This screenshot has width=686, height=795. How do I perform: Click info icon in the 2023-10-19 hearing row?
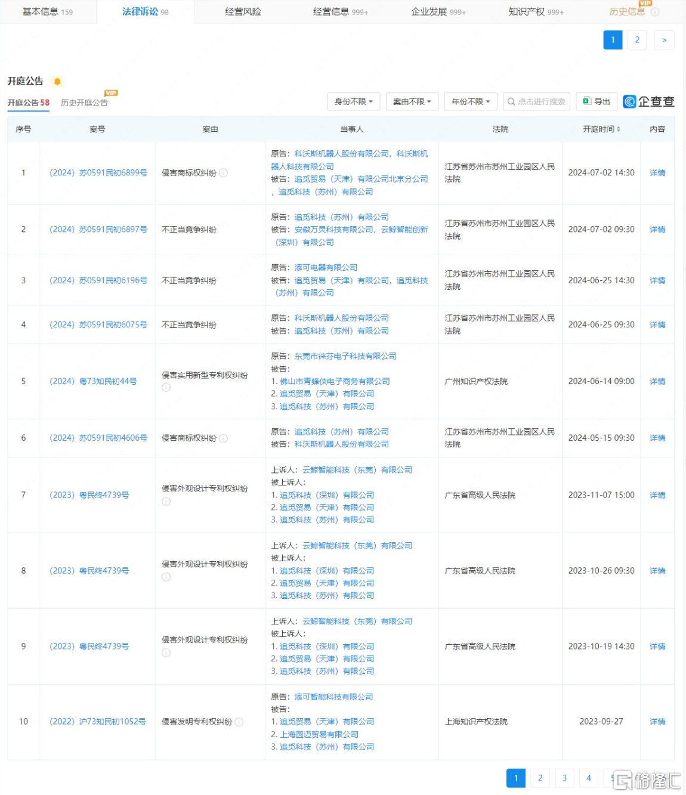166,653
